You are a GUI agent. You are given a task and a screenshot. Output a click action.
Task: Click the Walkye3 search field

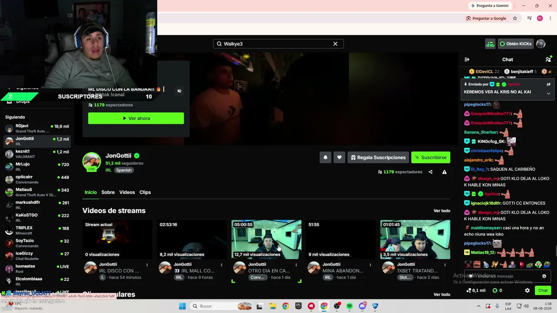[278, 44]
